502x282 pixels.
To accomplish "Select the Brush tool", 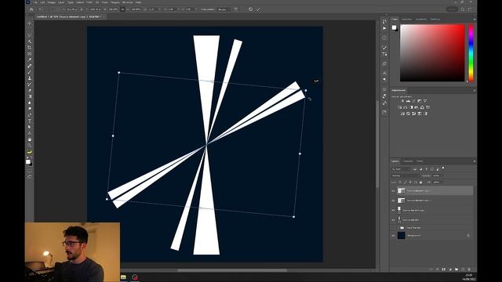I will 30,72.
